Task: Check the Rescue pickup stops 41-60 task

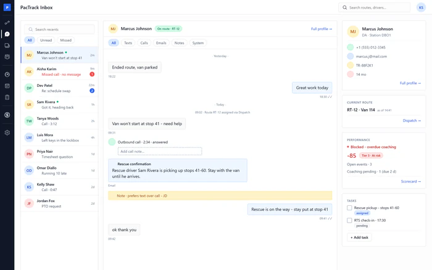Action: pyautogui.click(x=349, y=208)
